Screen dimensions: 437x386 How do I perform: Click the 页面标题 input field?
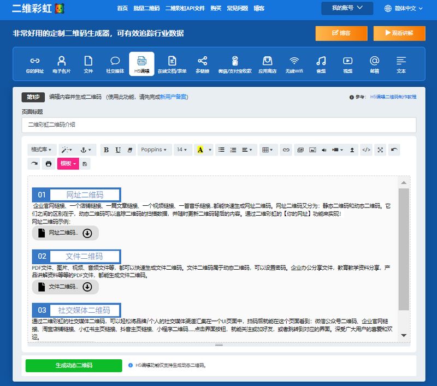(219, 125)
